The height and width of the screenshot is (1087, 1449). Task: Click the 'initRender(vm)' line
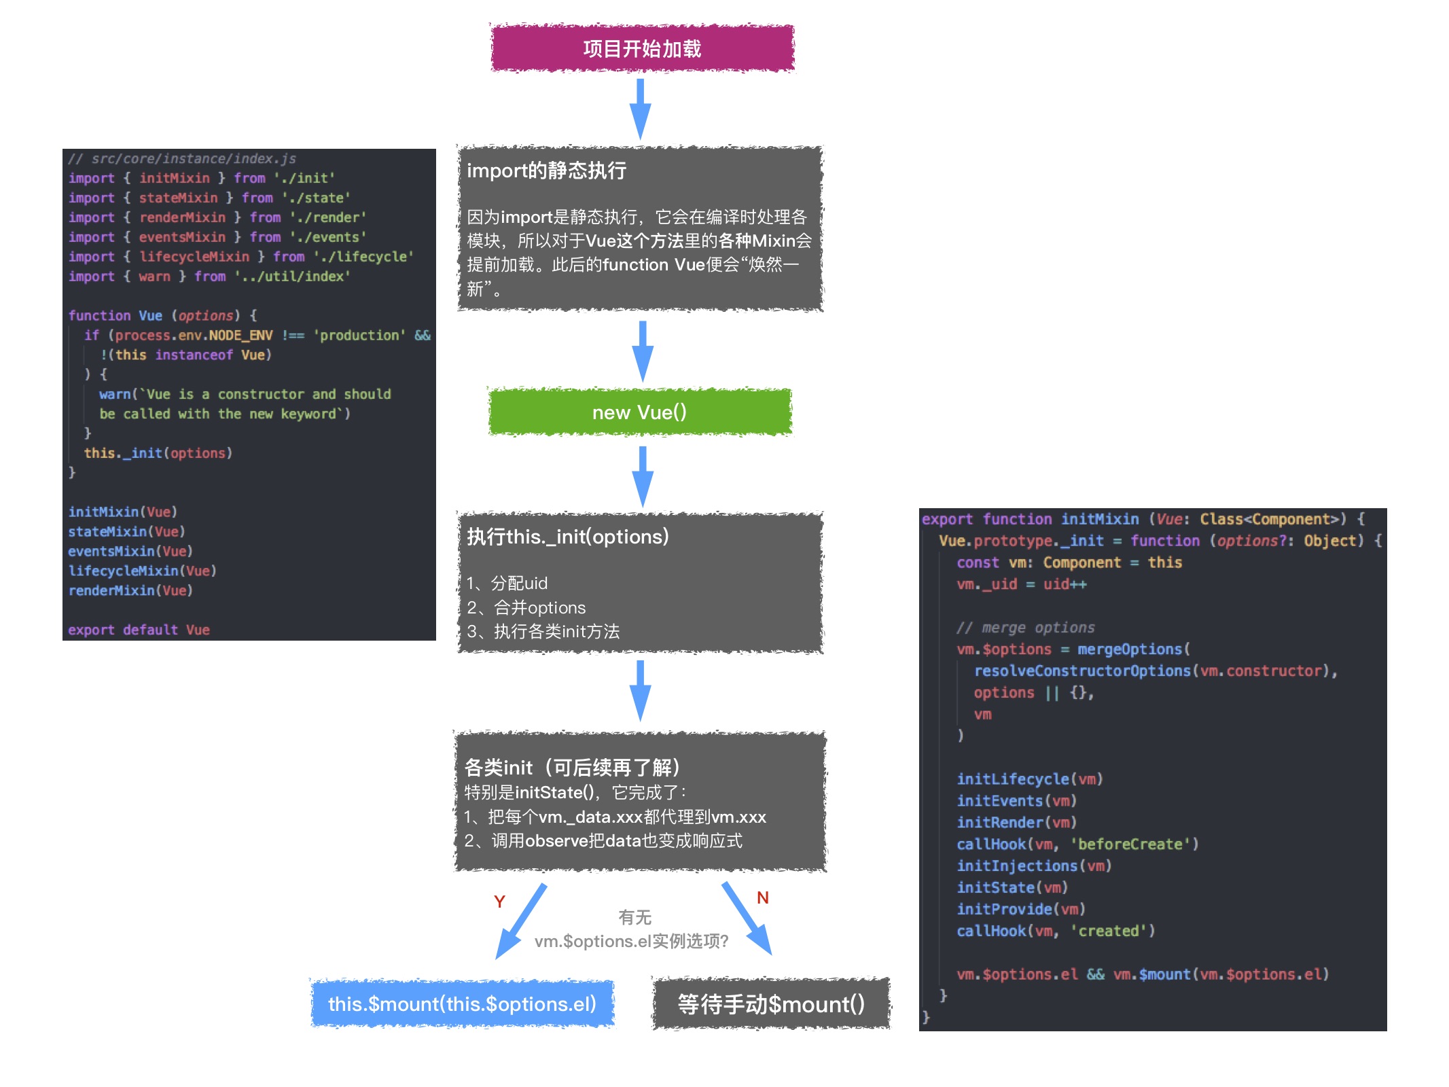[1017, 823]
